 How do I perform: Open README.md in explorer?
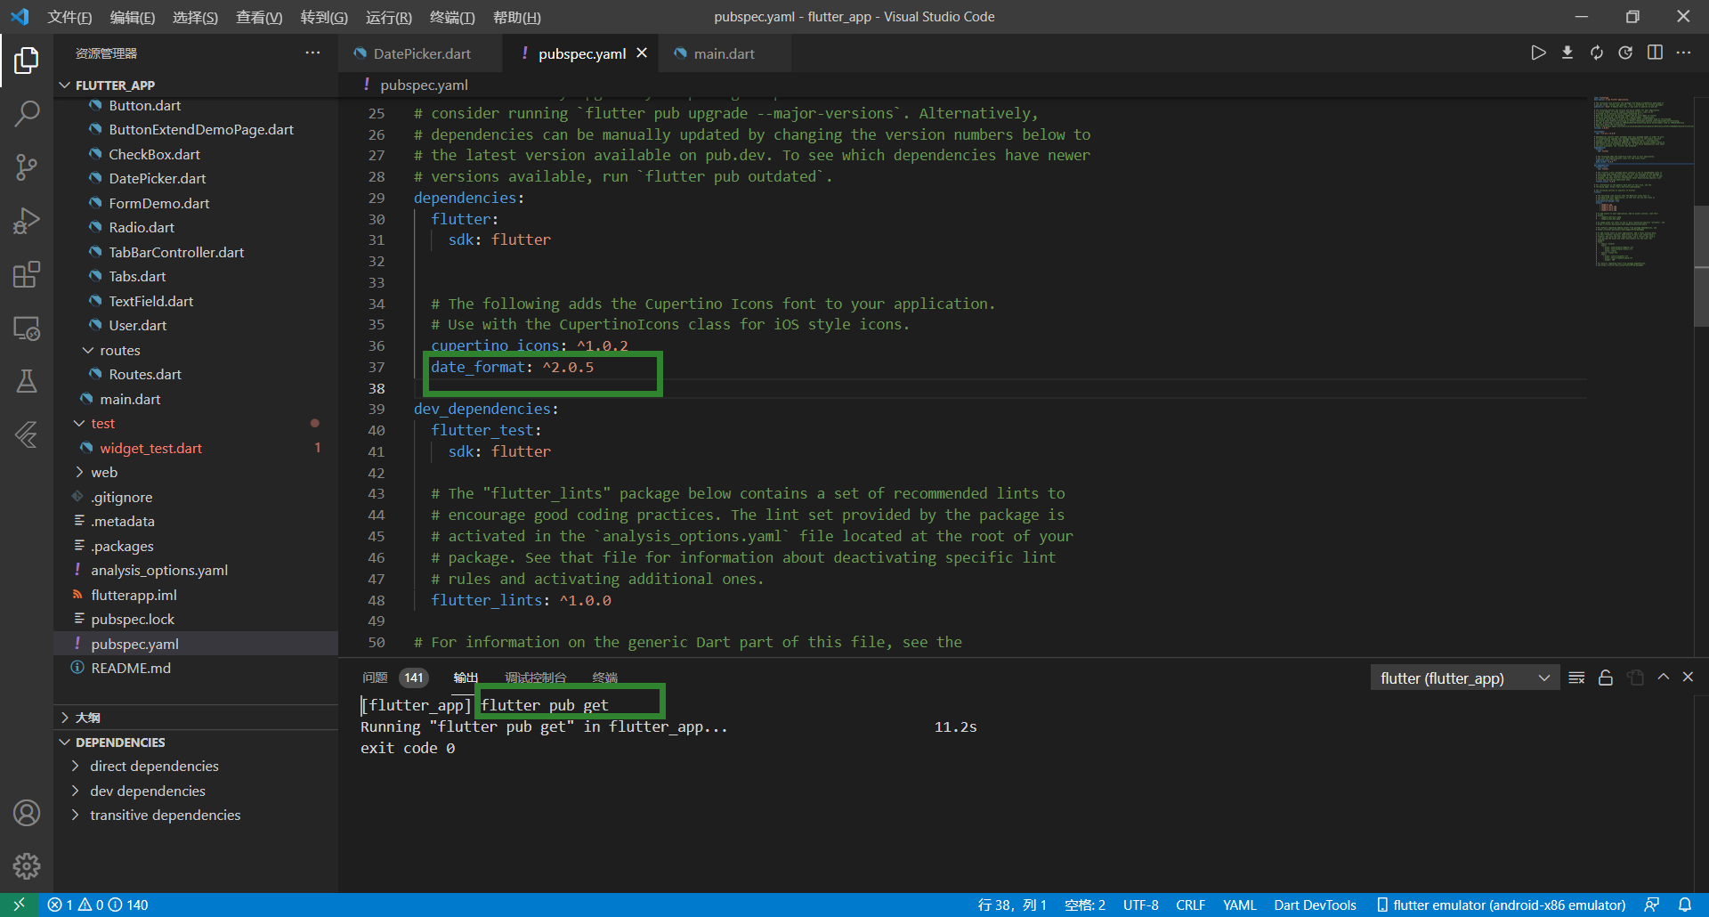(196, 668)
